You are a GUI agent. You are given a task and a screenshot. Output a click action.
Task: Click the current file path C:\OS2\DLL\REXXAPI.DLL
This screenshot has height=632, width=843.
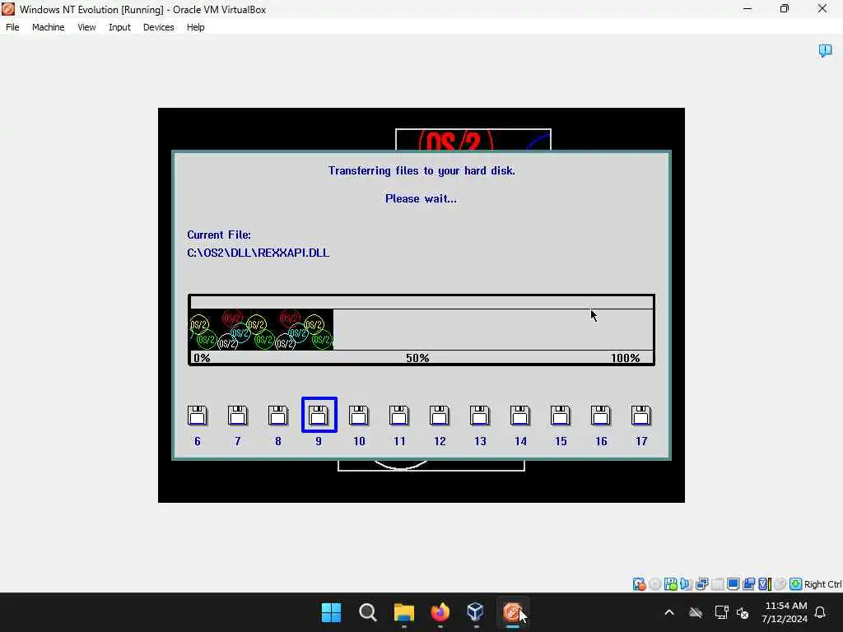point(258,253)
